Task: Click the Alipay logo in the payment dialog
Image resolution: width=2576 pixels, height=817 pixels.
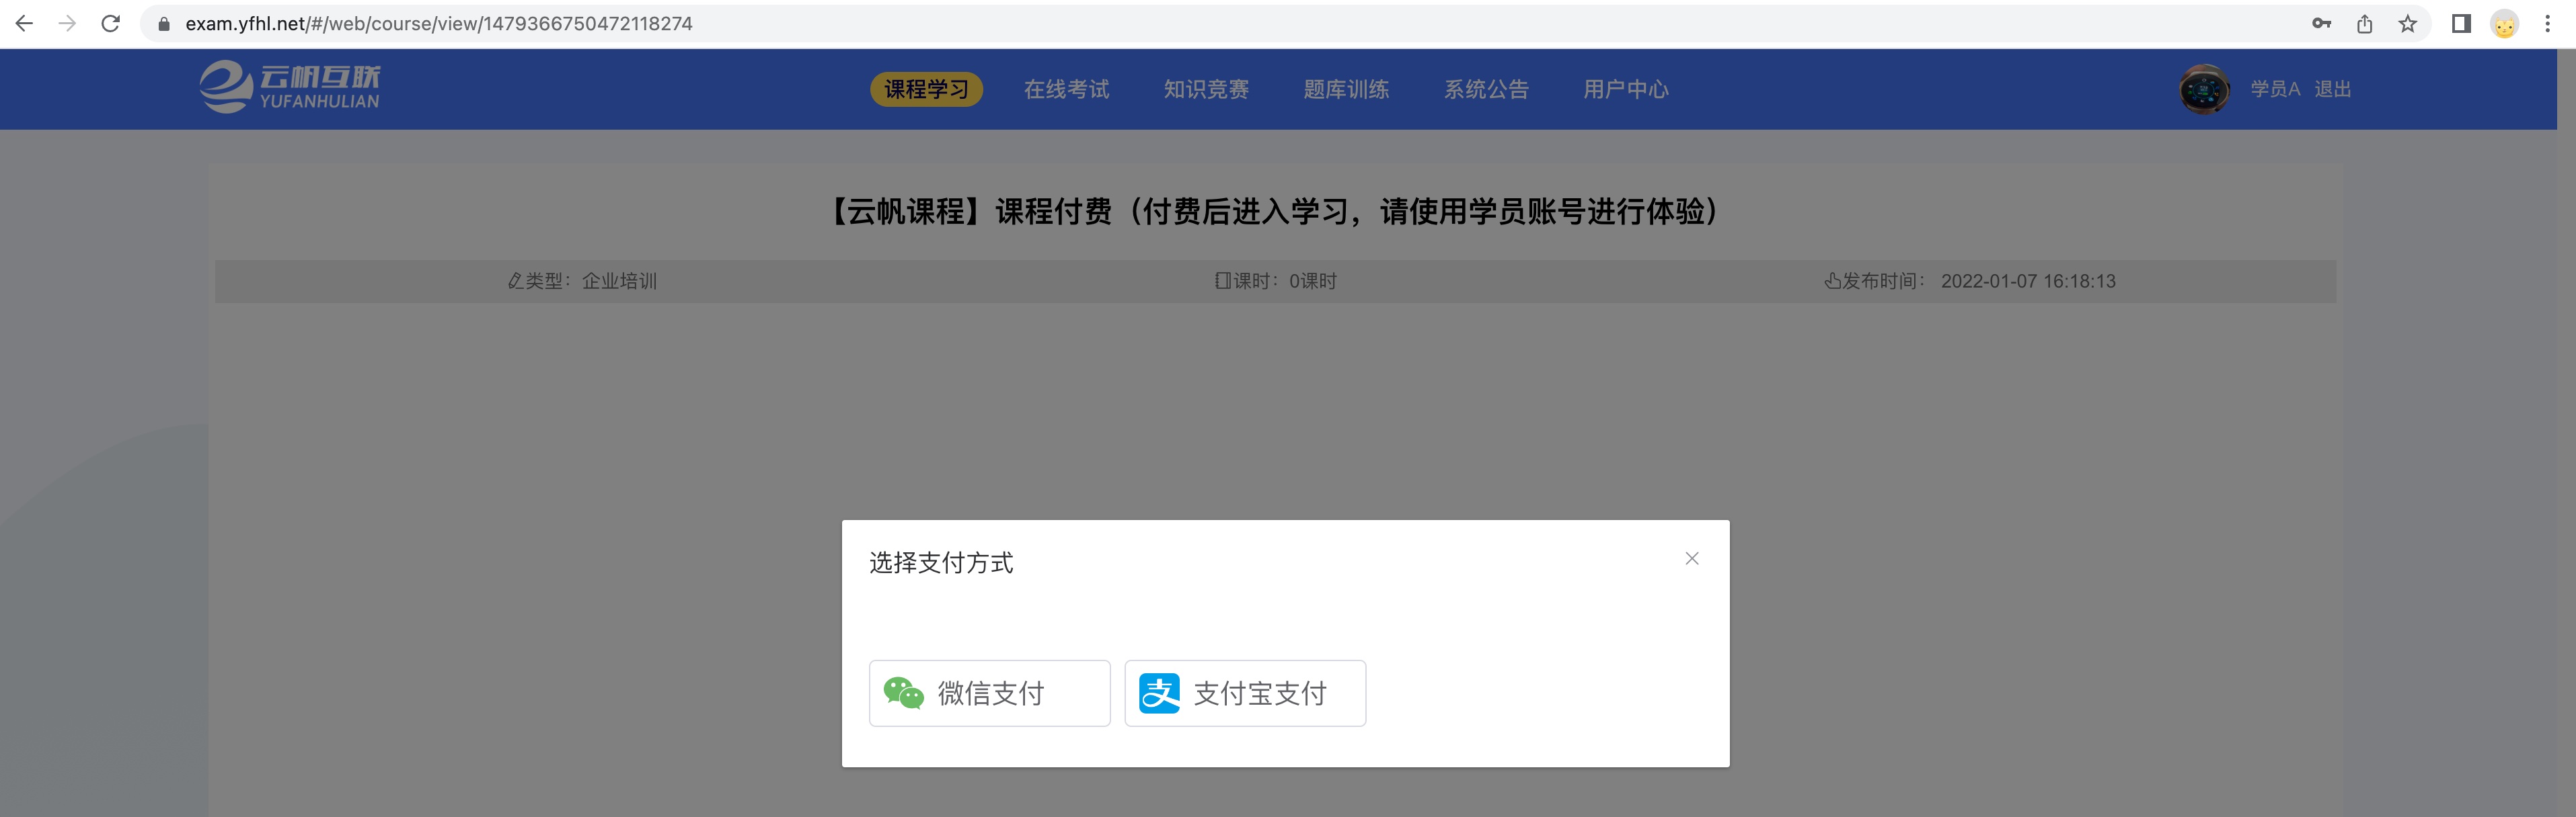Action: click(1159, 693)
